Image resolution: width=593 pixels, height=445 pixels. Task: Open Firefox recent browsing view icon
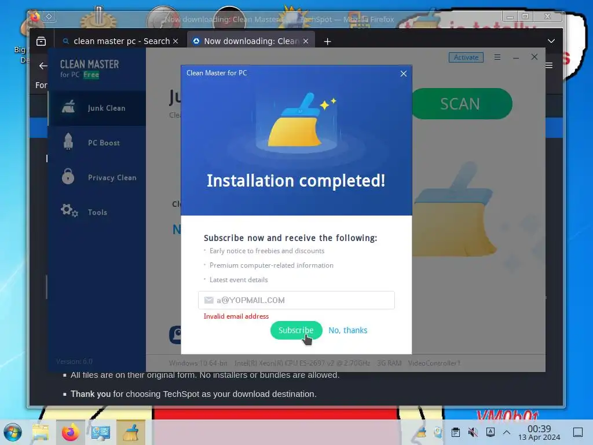pos(41,41)
